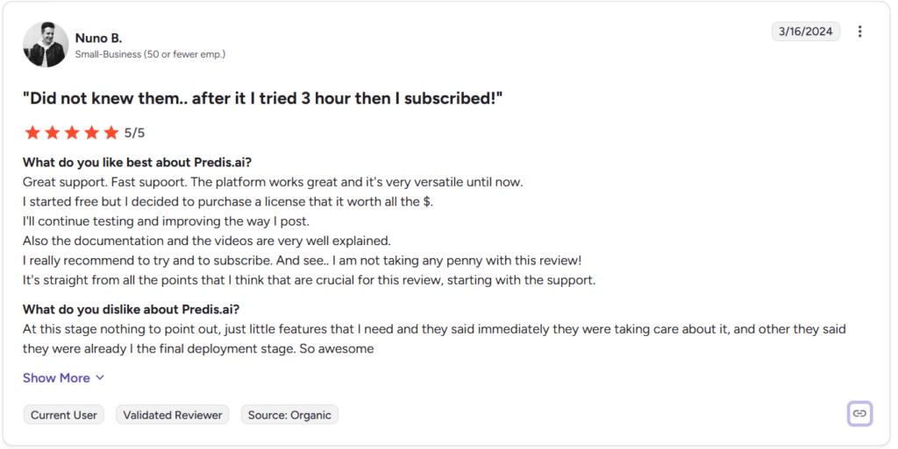This screenshot has height=449, width=898.
Task: Click the 'What do you like best' heading
Action: [x=137, y=162]
